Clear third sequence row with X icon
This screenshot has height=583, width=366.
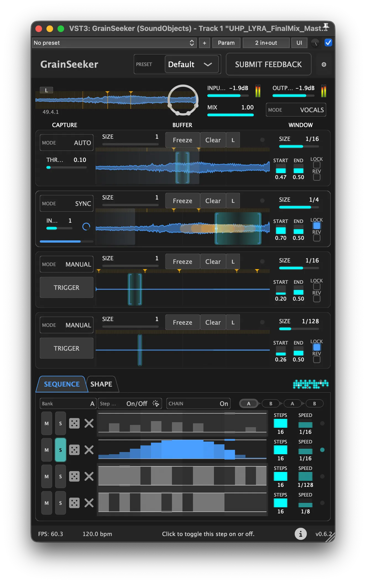(89, 476)
